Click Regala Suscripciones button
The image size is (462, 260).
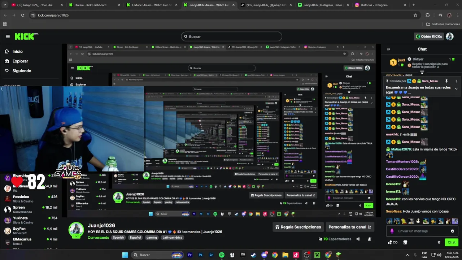click(x=298, y=227)
